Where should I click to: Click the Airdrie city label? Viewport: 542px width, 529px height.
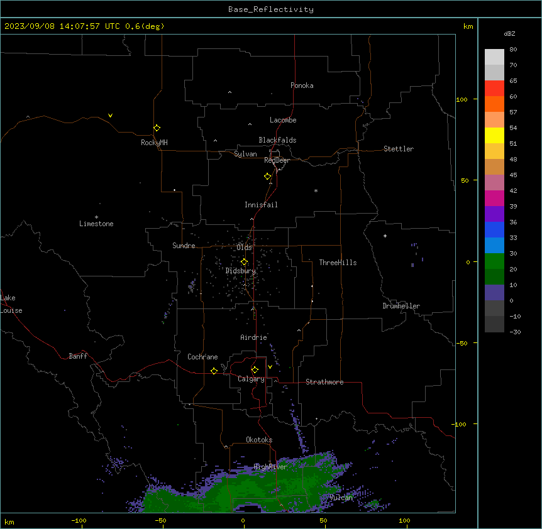(x=254, y=337)
